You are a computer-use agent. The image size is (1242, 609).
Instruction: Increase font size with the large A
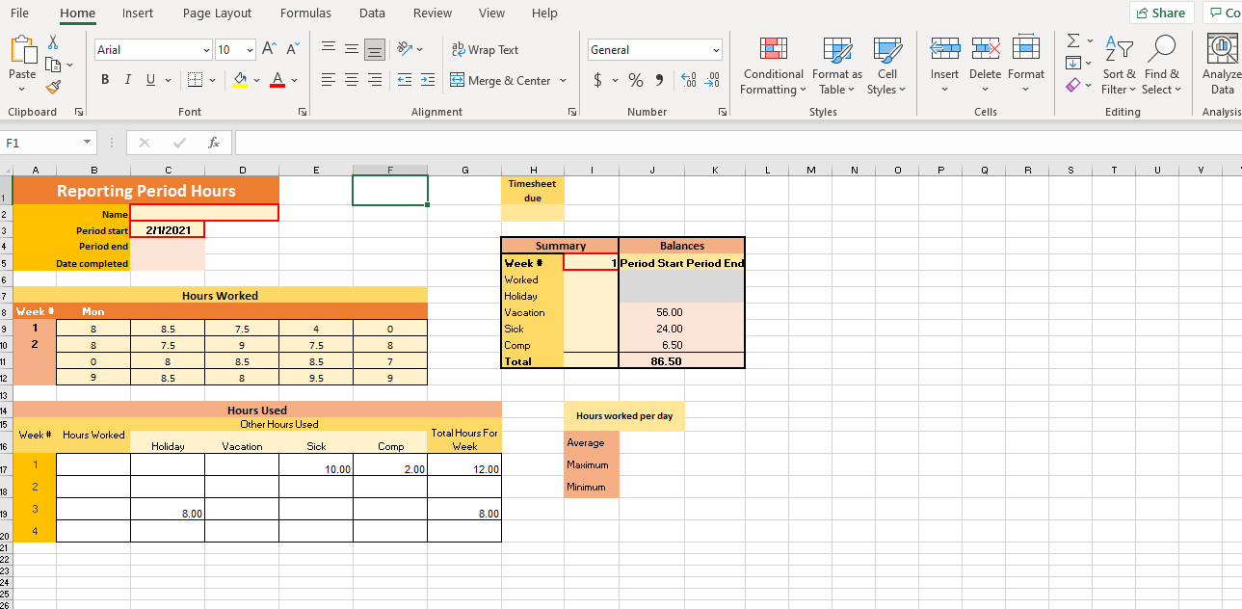tap(270, 49)
